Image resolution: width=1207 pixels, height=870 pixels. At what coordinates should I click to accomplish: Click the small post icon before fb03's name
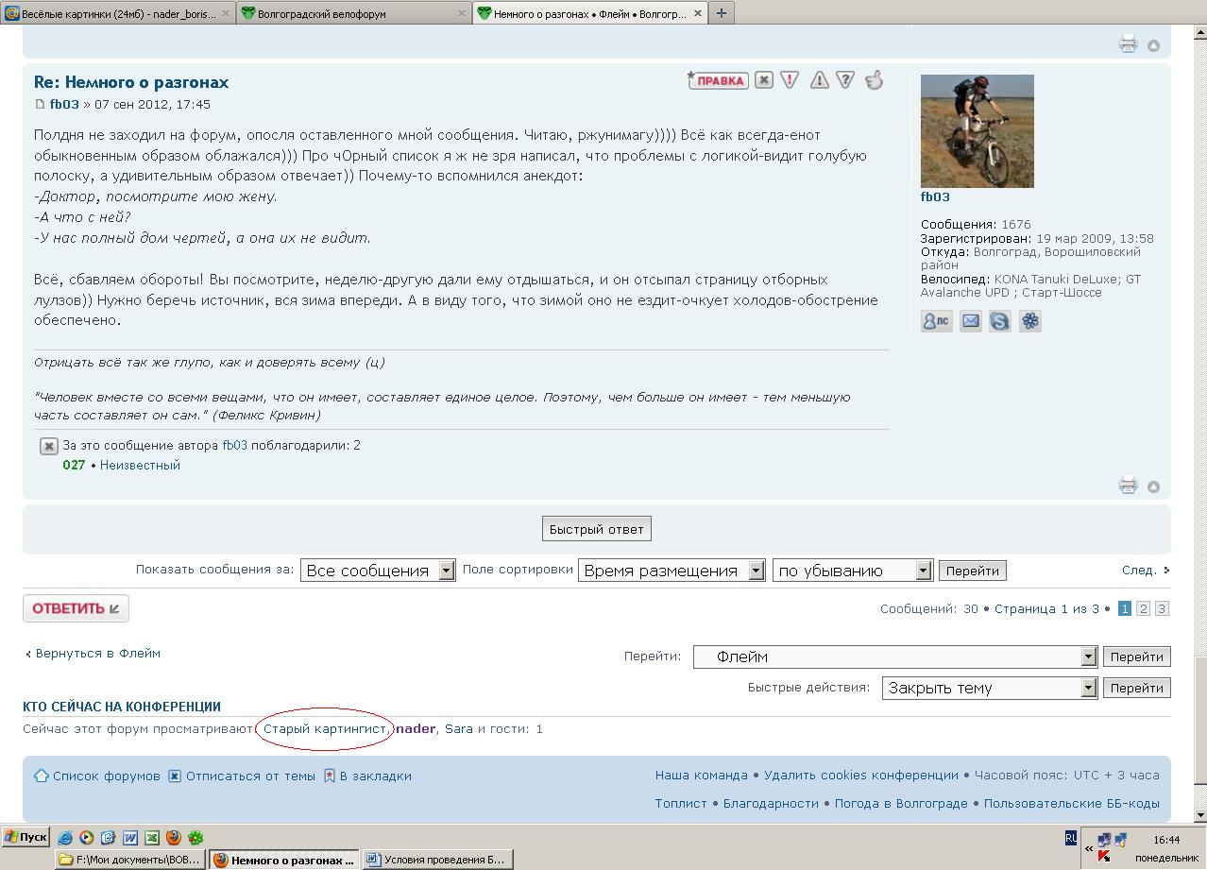40,104
